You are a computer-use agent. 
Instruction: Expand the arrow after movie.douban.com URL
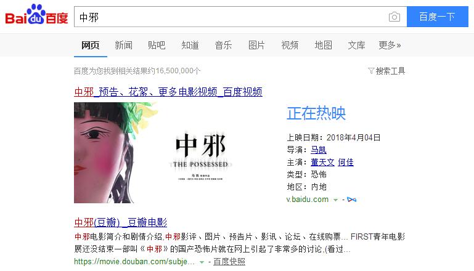pos(202,262)
